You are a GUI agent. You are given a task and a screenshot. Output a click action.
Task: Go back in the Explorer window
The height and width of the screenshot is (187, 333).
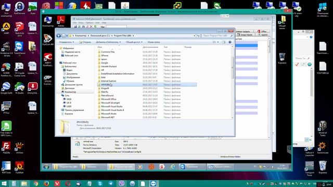click(x=59, y=36)
